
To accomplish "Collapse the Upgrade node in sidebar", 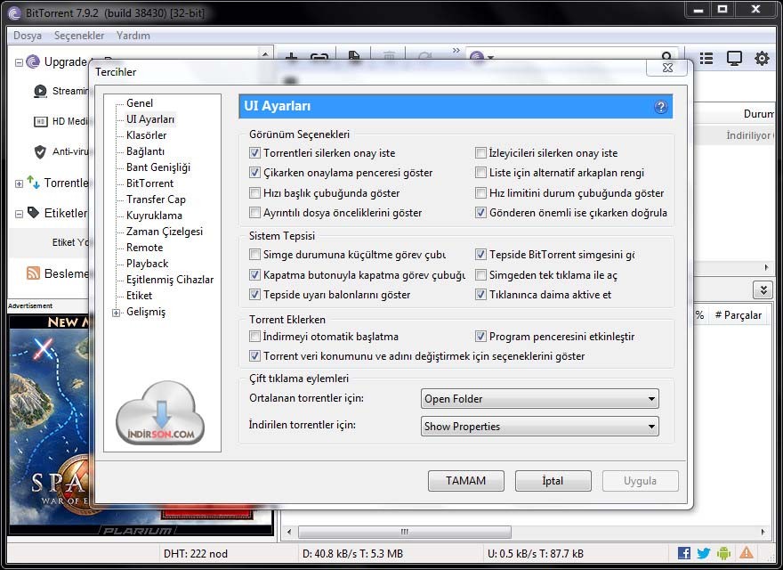I will [x=19, y=63].
